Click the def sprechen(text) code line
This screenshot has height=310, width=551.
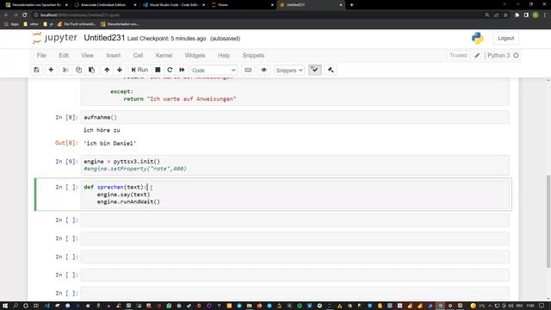(115, 187)
